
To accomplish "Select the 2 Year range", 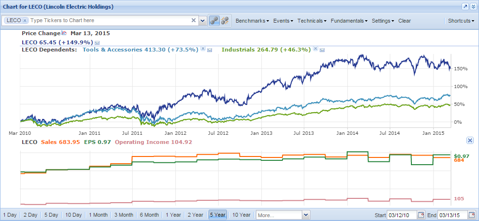I will pyautogui.click(x=196, y=215).
